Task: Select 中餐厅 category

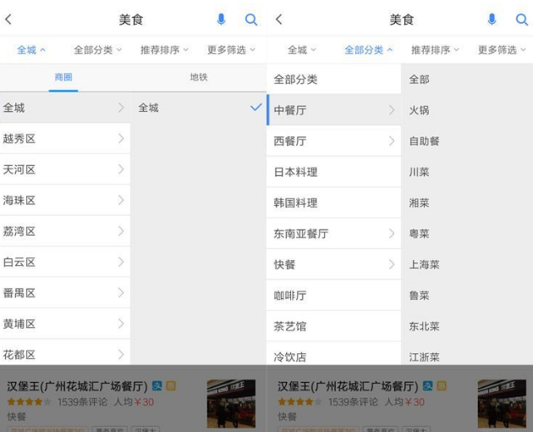Action: coord(334,110)
